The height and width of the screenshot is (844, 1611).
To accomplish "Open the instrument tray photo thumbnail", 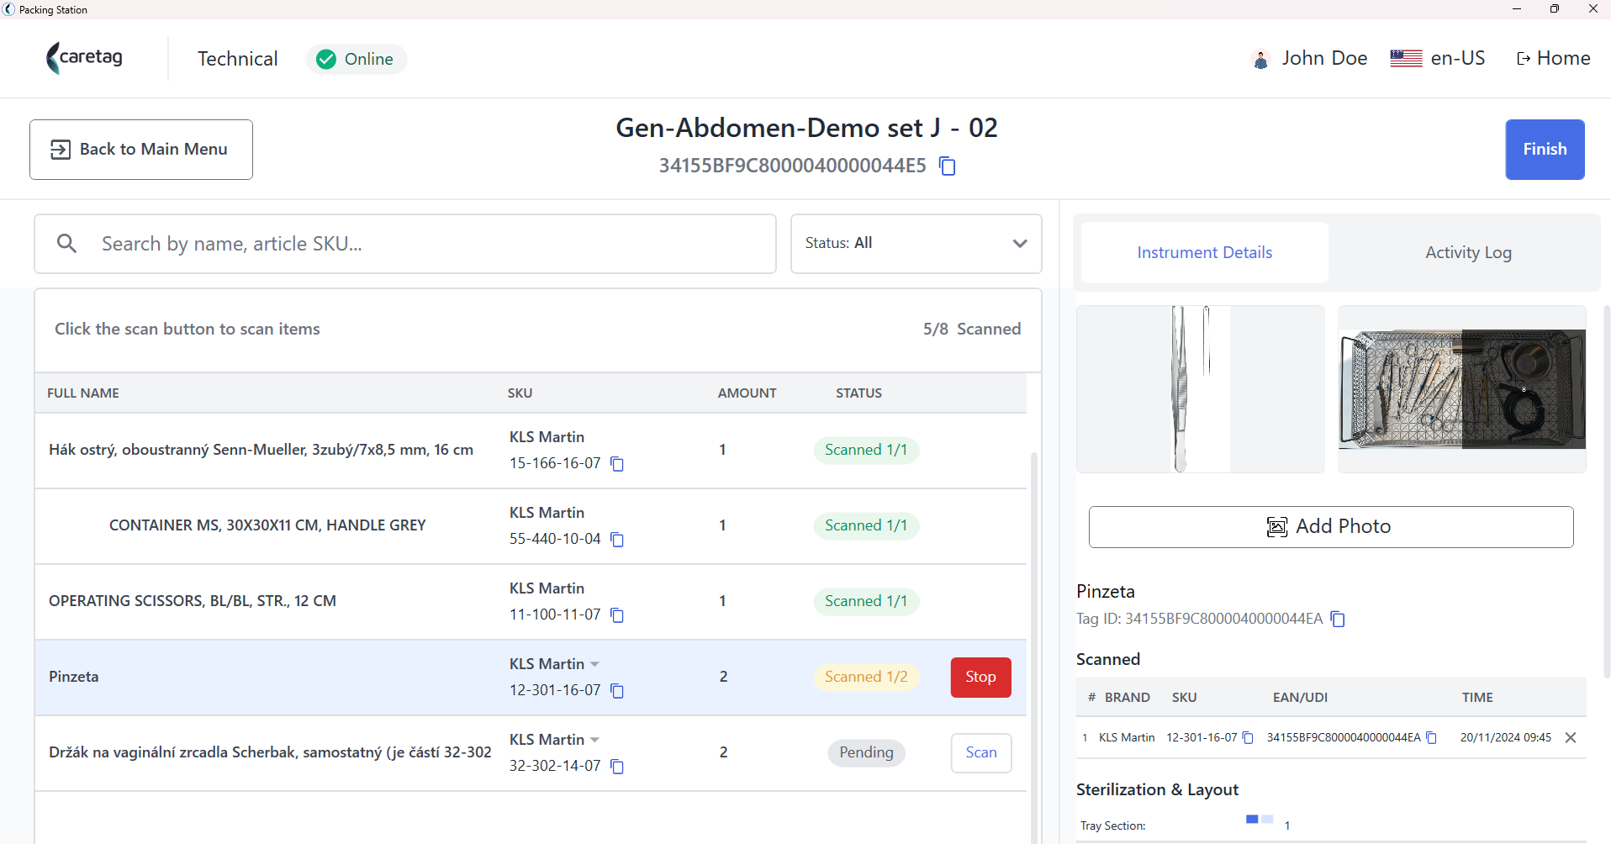I will [1462, 389].
